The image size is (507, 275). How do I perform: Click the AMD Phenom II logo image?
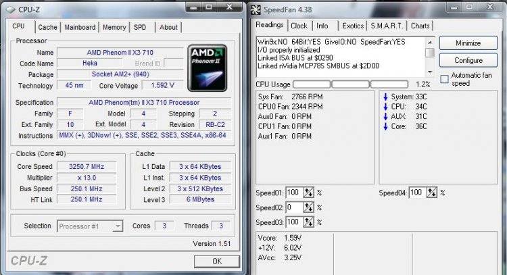[x=208, y=68]
